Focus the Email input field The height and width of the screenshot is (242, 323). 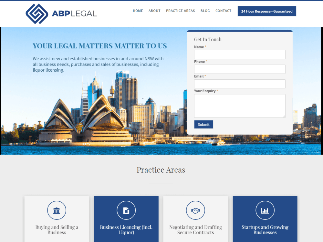[x=240, y=84]
